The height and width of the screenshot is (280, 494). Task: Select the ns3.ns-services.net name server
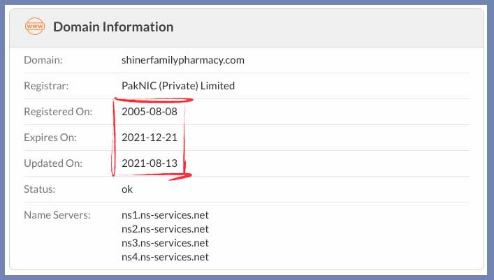tap(165, 242)
